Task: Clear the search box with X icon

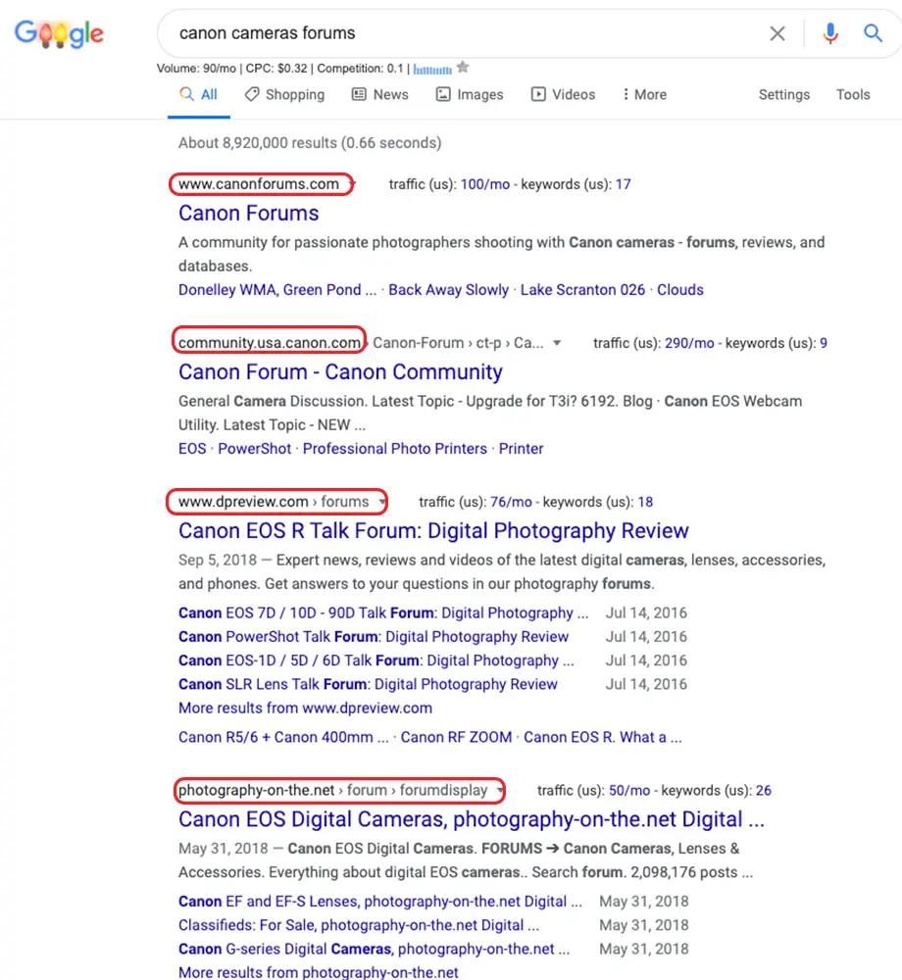Action: coord(777,33)
